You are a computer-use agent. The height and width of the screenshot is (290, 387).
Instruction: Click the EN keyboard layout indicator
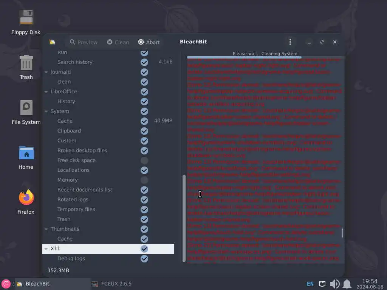coord(310,284)
